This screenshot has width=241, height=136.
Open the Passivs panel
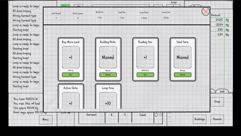pos(217,119)
